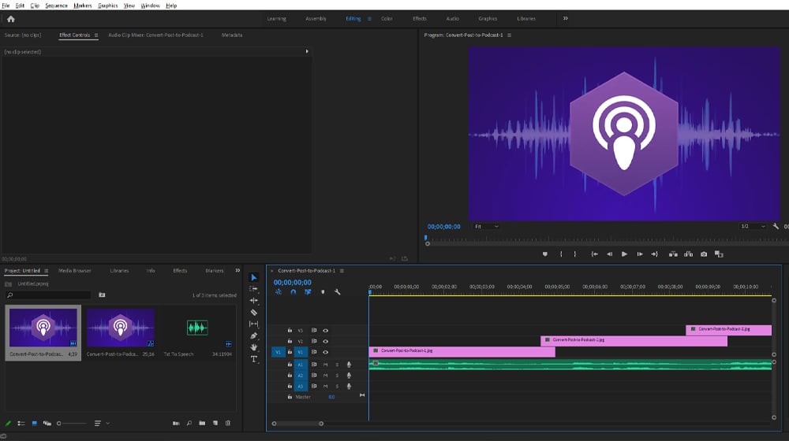Select the Track Select Forward tool
Screen dimensions: 789x441
click(253, 289)
